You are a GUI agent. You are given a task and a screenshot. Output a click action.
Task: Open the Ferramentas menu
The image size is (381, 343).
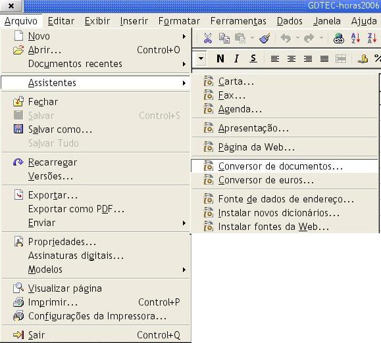pyautogui.click(x=238, y=21)
